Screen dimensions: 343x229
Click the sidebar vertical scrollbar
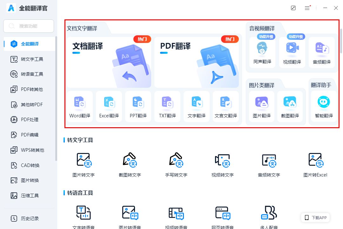[56, 99]
